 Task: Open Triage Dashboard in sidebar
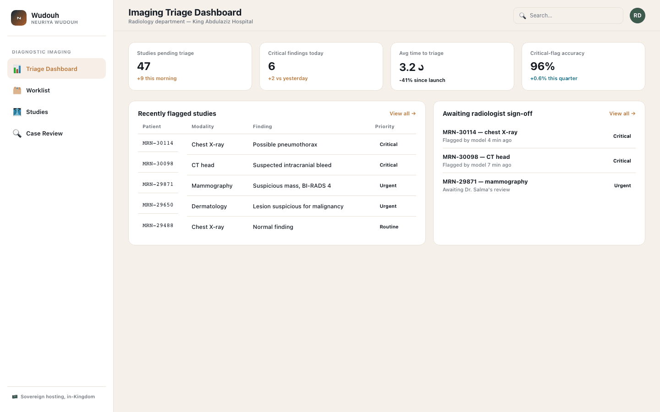(56, 69)
